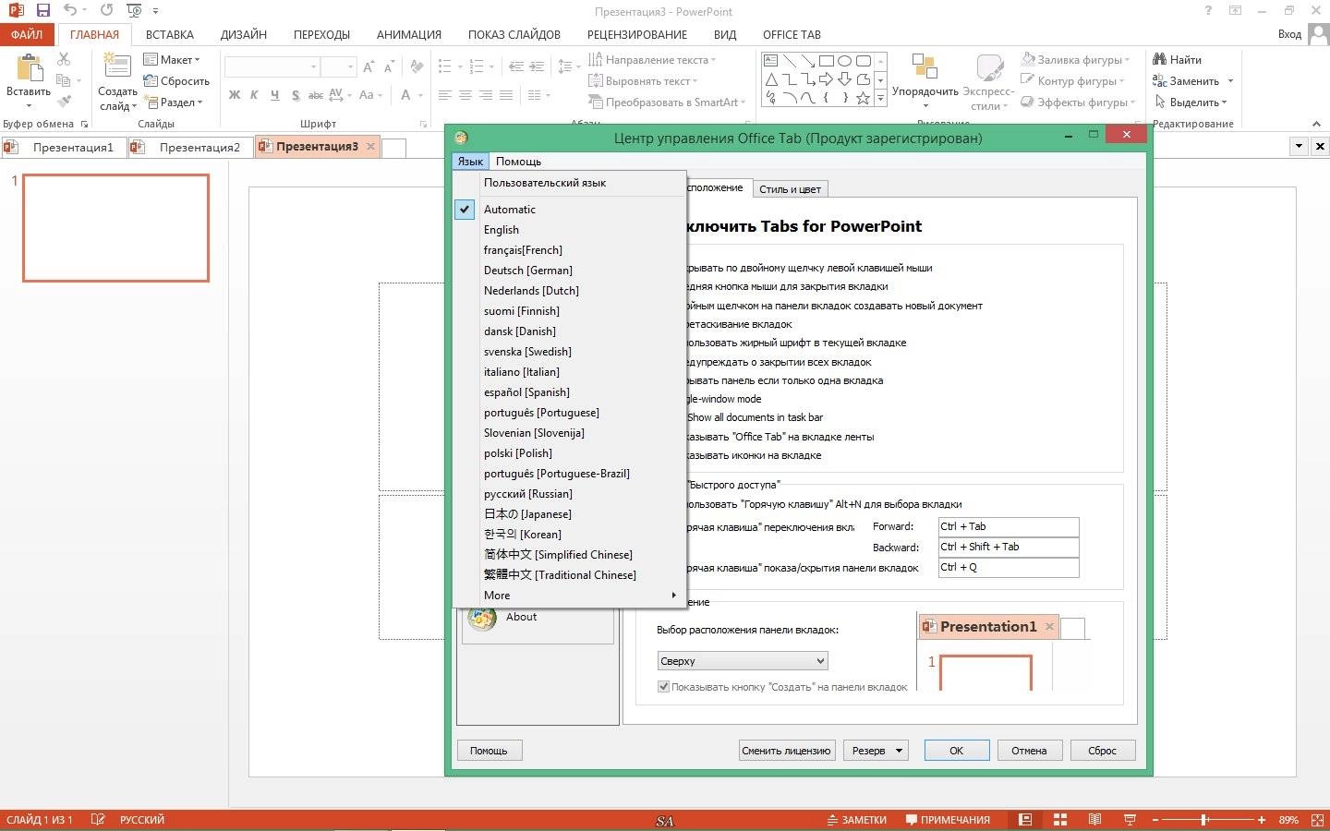Click the clear formatting eraser icon
The height and width of the screenshot is (831, 1330).
pyautogui.click(x=417, y=66)
